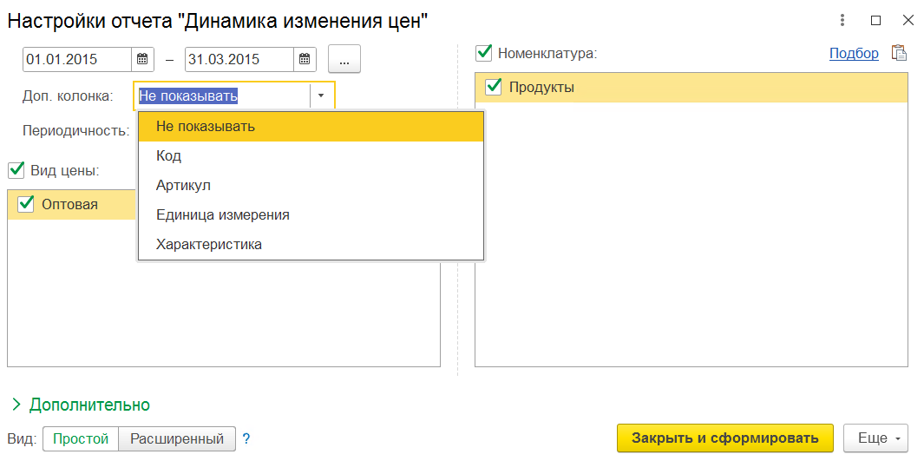Choose Характеристика from the dropdown list
The width and height of the screenshot is (924, 461).
[x=311, y=245]
